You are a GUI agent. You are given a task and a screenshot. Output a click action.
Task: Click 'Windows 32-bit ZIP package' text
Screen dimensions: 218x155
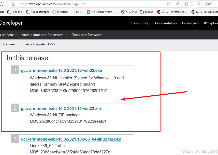pos(55,115)
